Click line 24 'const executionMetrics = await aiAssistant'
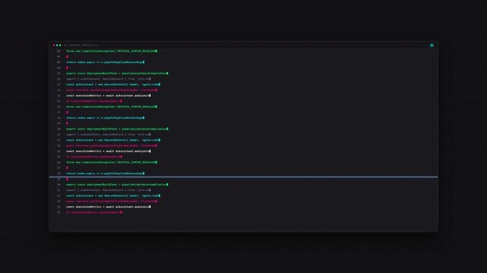The width and height of the screenshot is (487, 273). coord(109,151)
